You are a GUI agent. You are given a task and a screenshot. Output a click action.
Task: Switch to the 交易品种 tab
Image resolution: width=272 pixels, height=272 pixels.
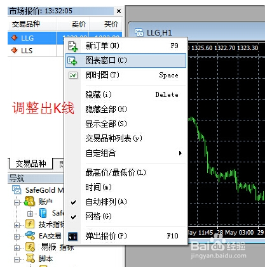[31, 164]
